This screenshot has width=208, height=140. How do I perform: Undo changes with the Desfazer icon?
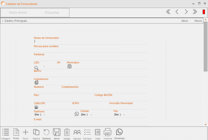47,132
